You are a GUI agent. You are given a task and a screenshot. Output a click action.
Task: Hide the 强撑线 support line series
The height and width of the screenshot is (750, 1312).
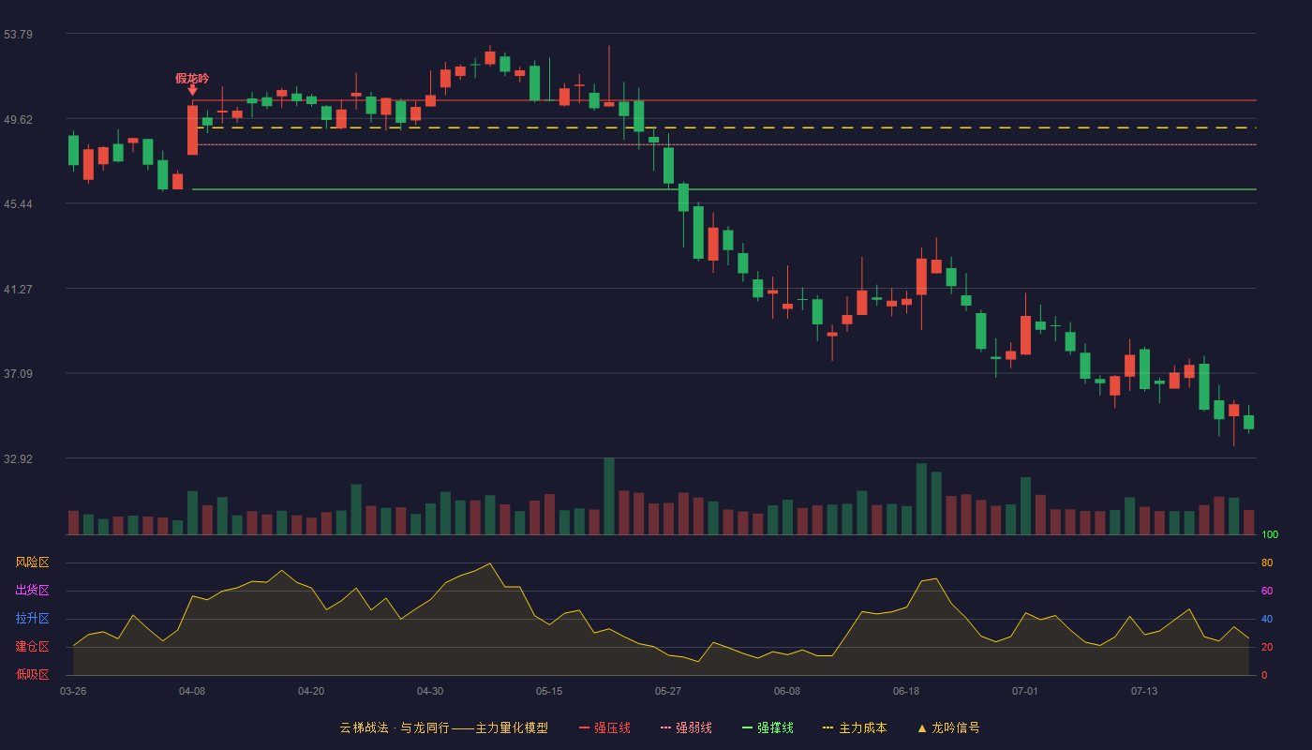pyautogui.click(x=768, y=727)
